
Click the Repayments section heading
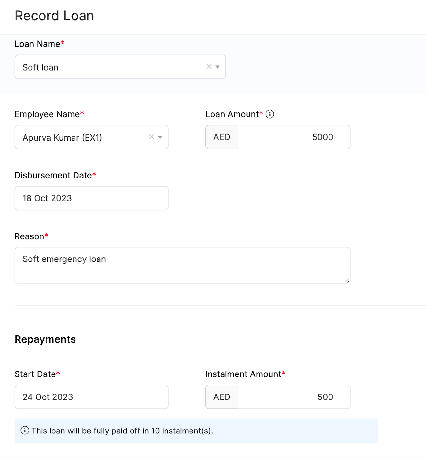point(45,339)
